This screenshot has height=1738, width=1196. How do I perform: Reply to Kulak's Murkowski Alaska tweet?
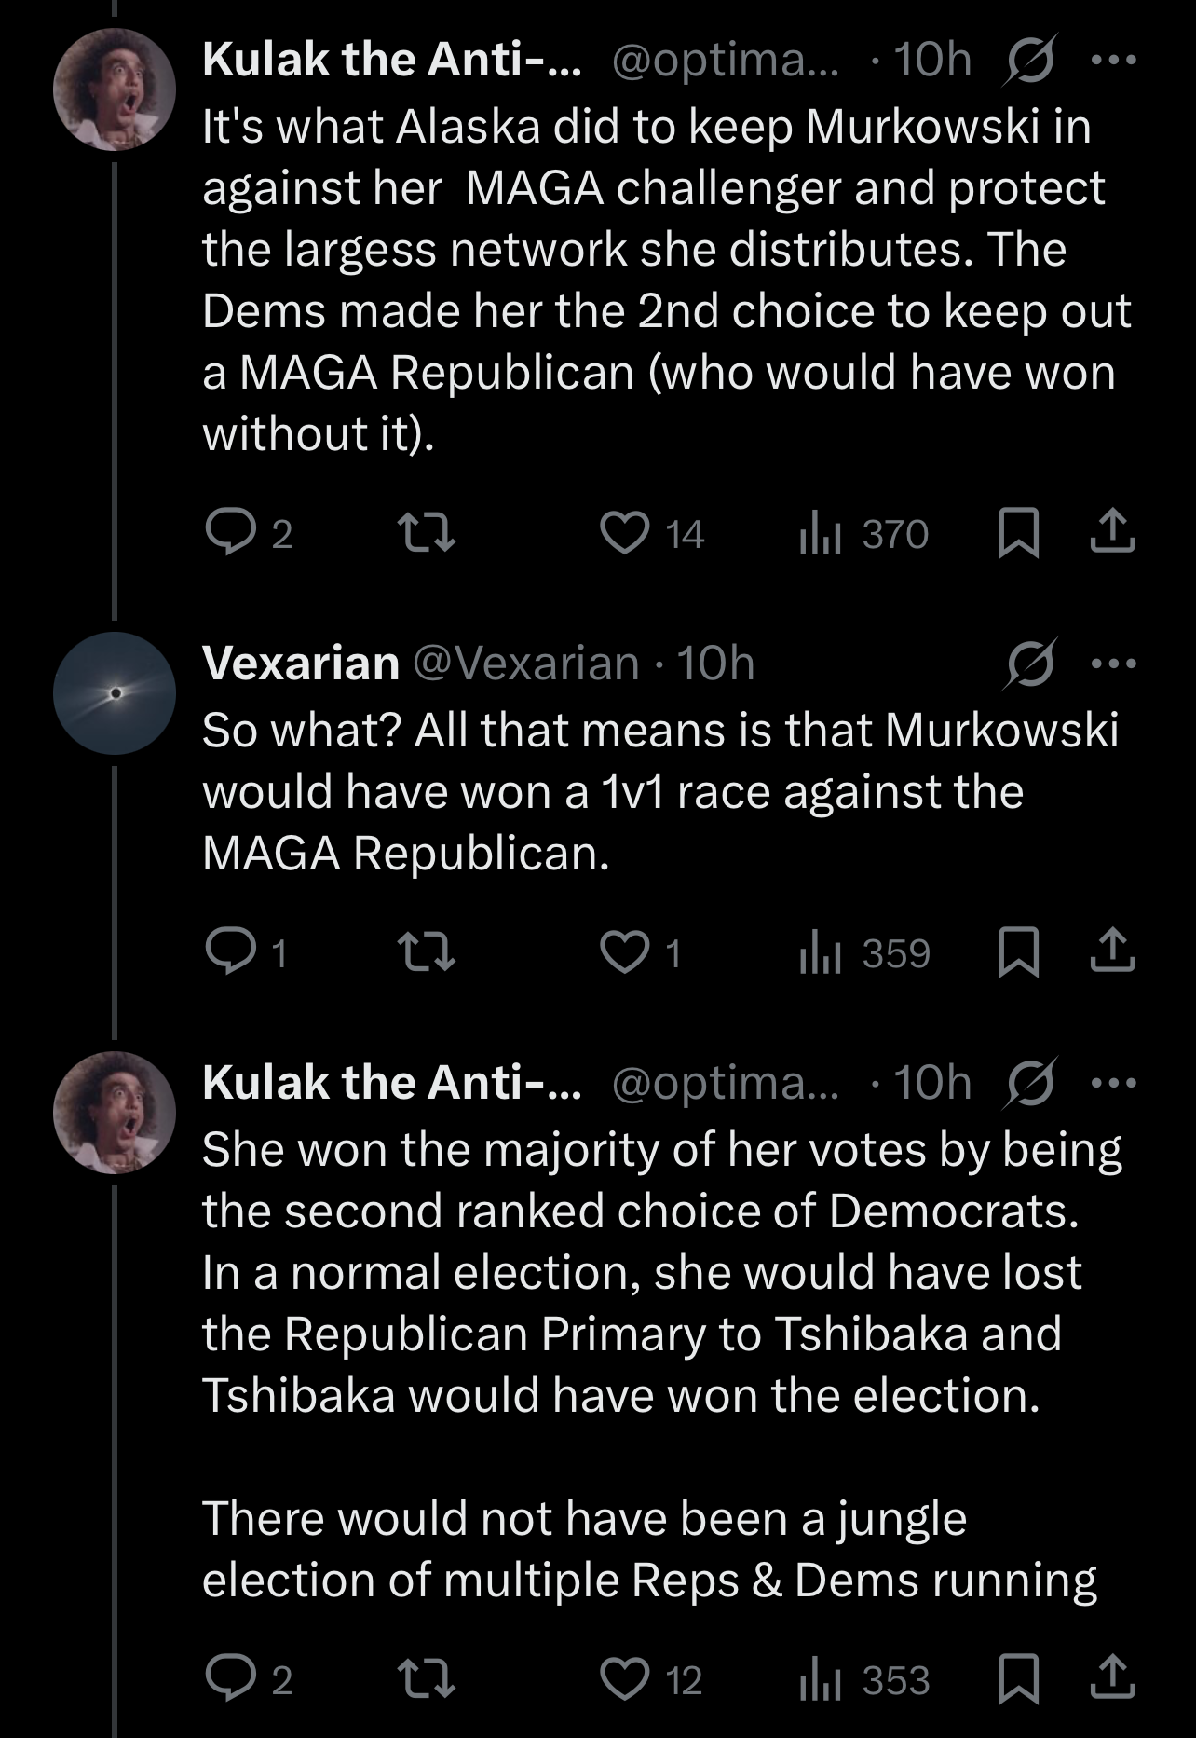pyautogui.click(x=247, y=534)
